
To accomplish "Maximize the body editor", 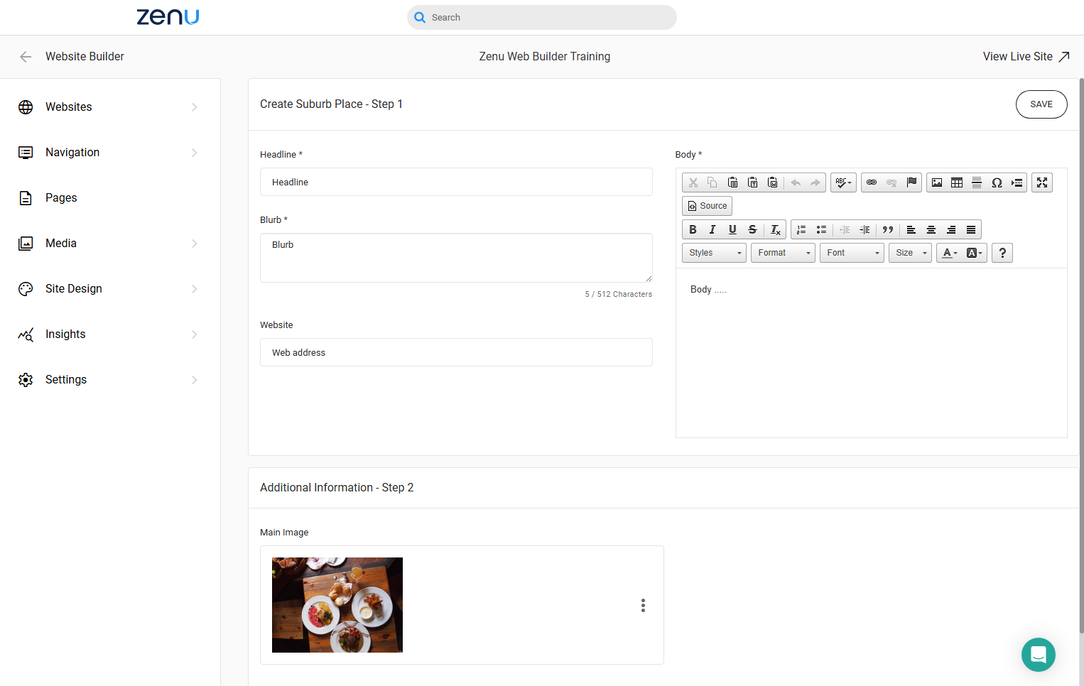I will [x=1042, y=183].
